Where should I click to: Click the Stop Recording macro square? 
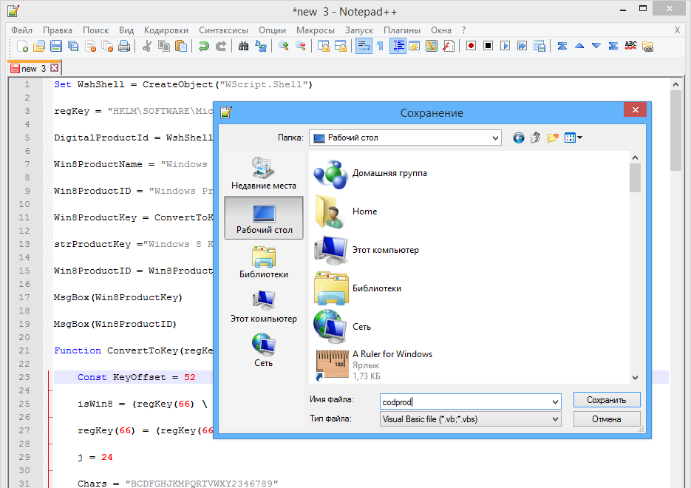pyautogui.click(x=489, y=46)
